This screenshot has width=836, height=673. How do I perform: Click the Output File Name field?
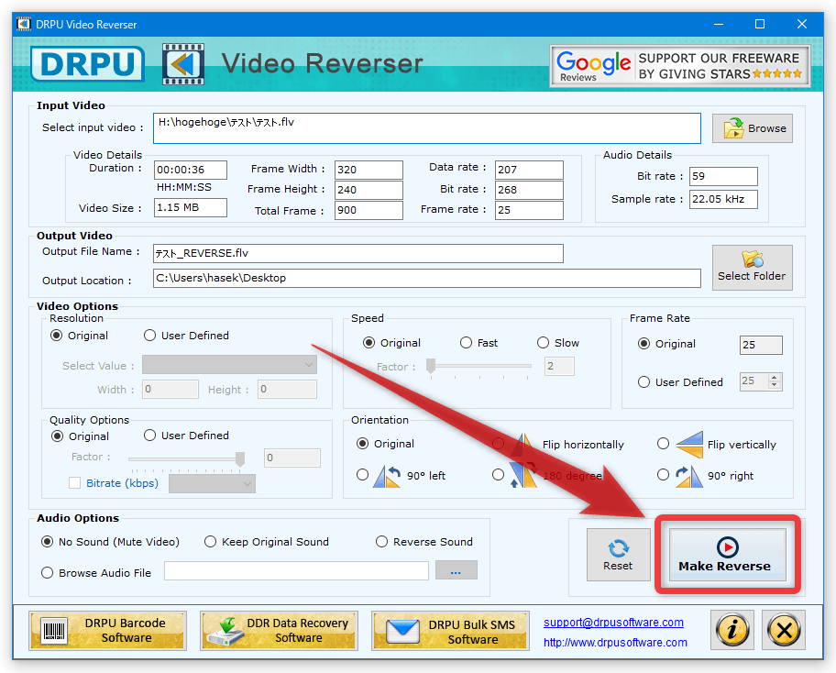358,254
